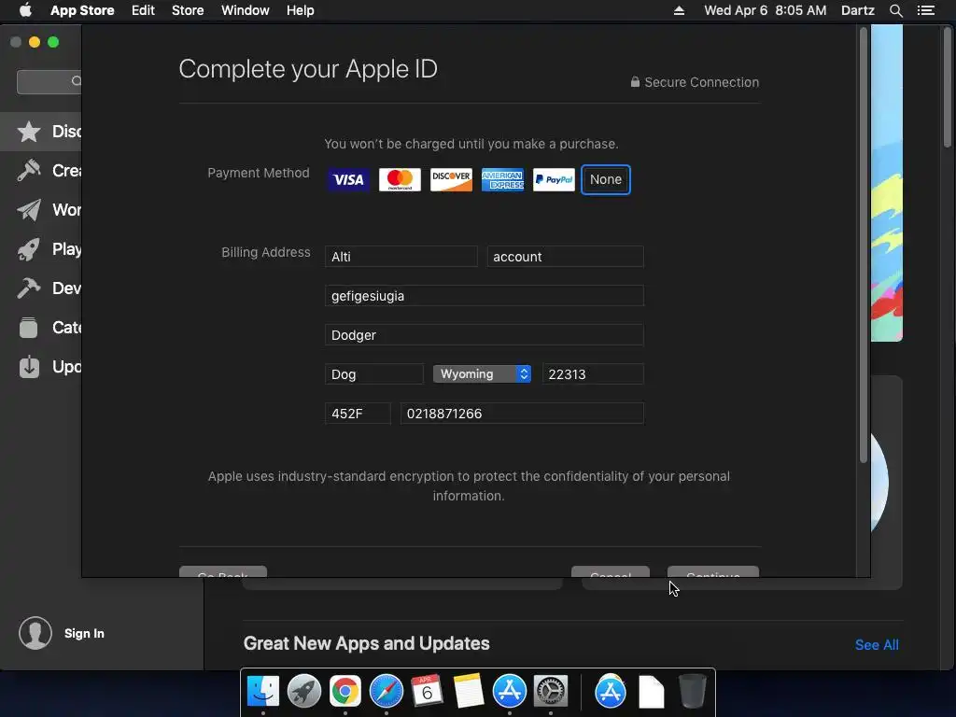The image size is (956, 717).
Task: Open Develop section hammer icon
Action: [29, 288]
